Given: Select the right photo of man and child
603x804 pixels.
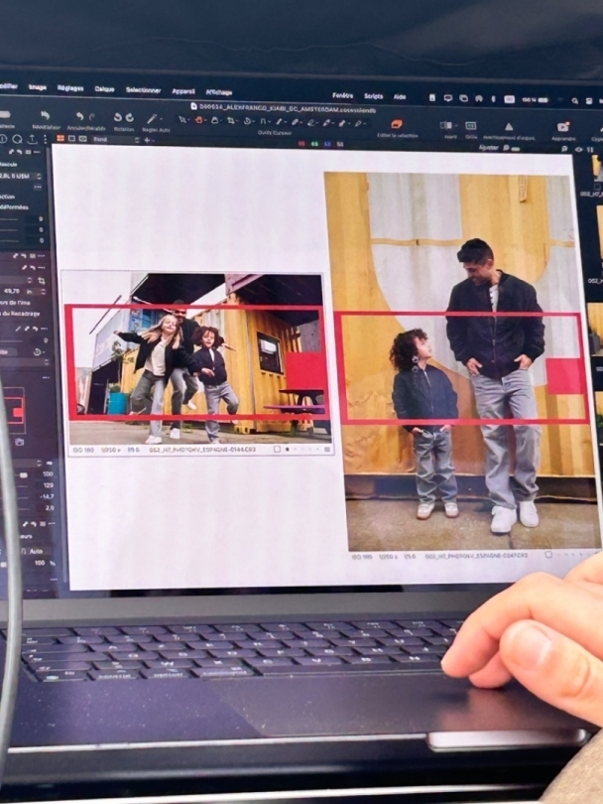Looking at the screenshot, I should coord(461,357).
